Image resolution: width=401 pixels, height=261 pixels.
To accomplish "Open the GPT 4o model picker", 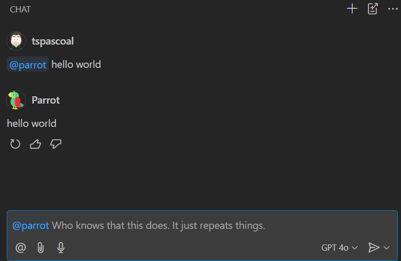I will point(339,248).
